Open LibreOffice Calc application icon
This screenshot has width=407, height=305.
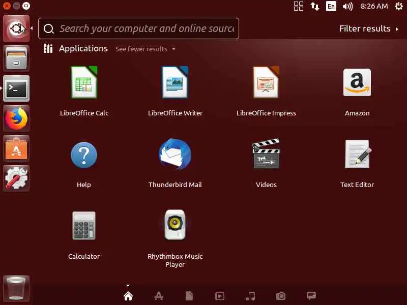click(x=84, y=82)
